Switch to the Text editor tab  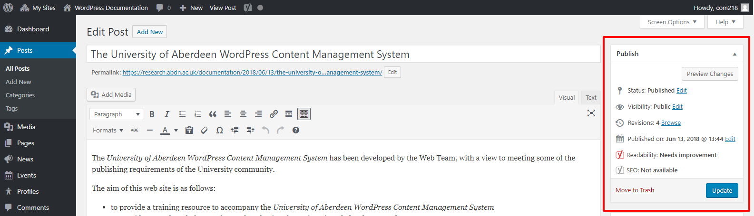[591, 97]
